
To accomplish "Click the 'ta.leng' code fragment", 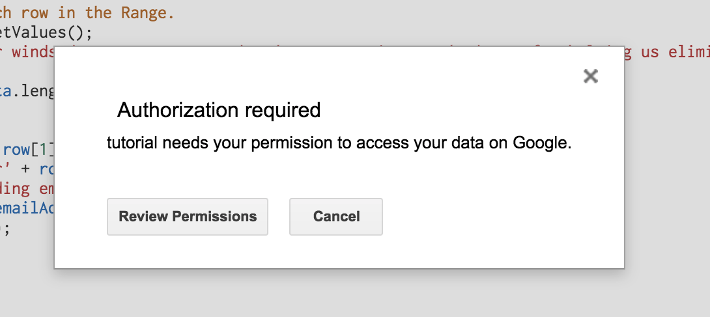I will [26, 92].
